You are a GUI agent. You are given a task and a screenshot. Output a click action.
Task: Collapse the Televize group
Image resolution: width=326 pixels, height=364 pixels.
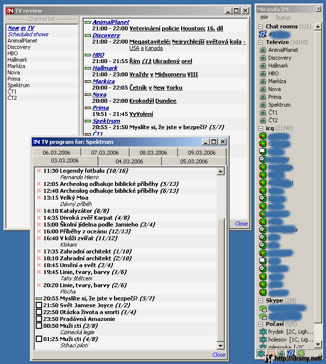261,42
